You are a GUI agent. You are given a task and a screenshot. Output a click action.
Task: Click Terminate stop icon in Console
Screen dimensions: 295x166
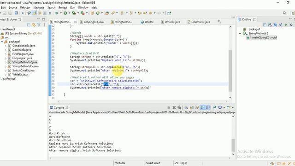coord(169,107)
